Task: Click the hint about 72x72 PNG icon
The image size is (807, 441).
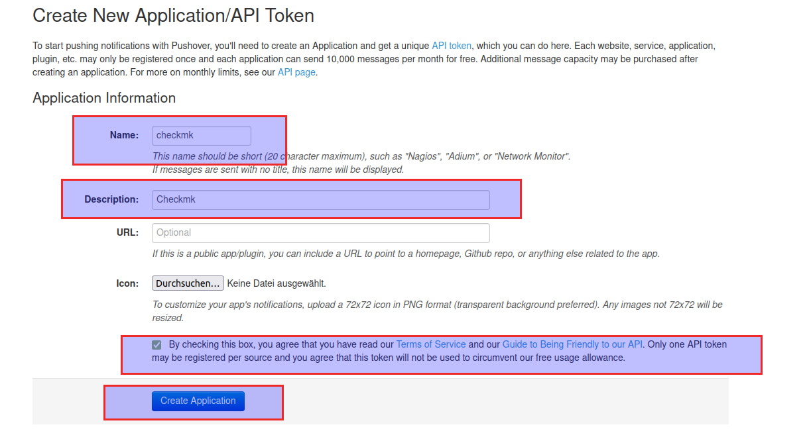Action: (438, 305)
